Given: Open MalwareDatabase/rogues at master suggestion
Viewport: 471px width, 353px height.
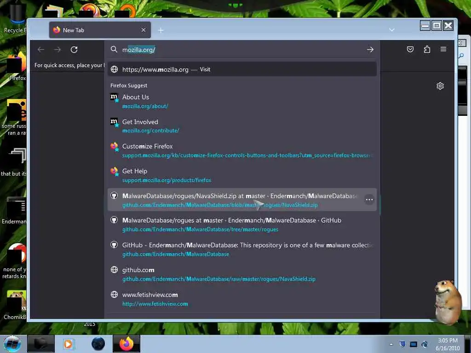Looking at the screenshot, I should (242, 224).
